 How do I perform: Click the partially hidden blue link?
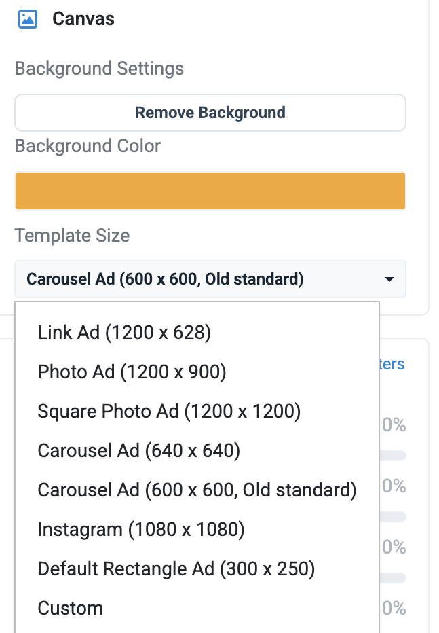click(392, 364)
